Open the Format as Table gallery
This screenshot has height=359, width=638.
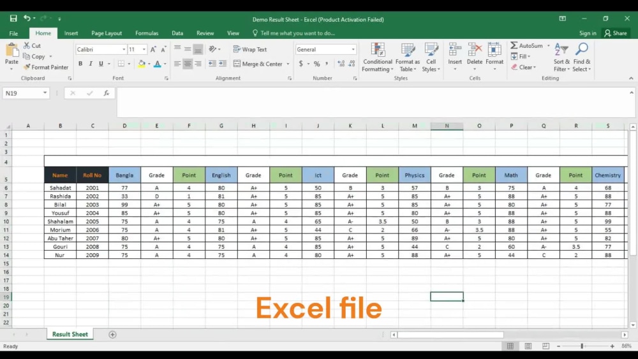(407, 57)
